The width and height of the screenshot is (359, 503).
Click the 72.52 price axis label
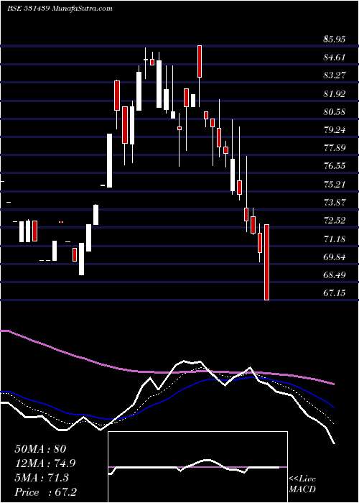click(335, 221)
